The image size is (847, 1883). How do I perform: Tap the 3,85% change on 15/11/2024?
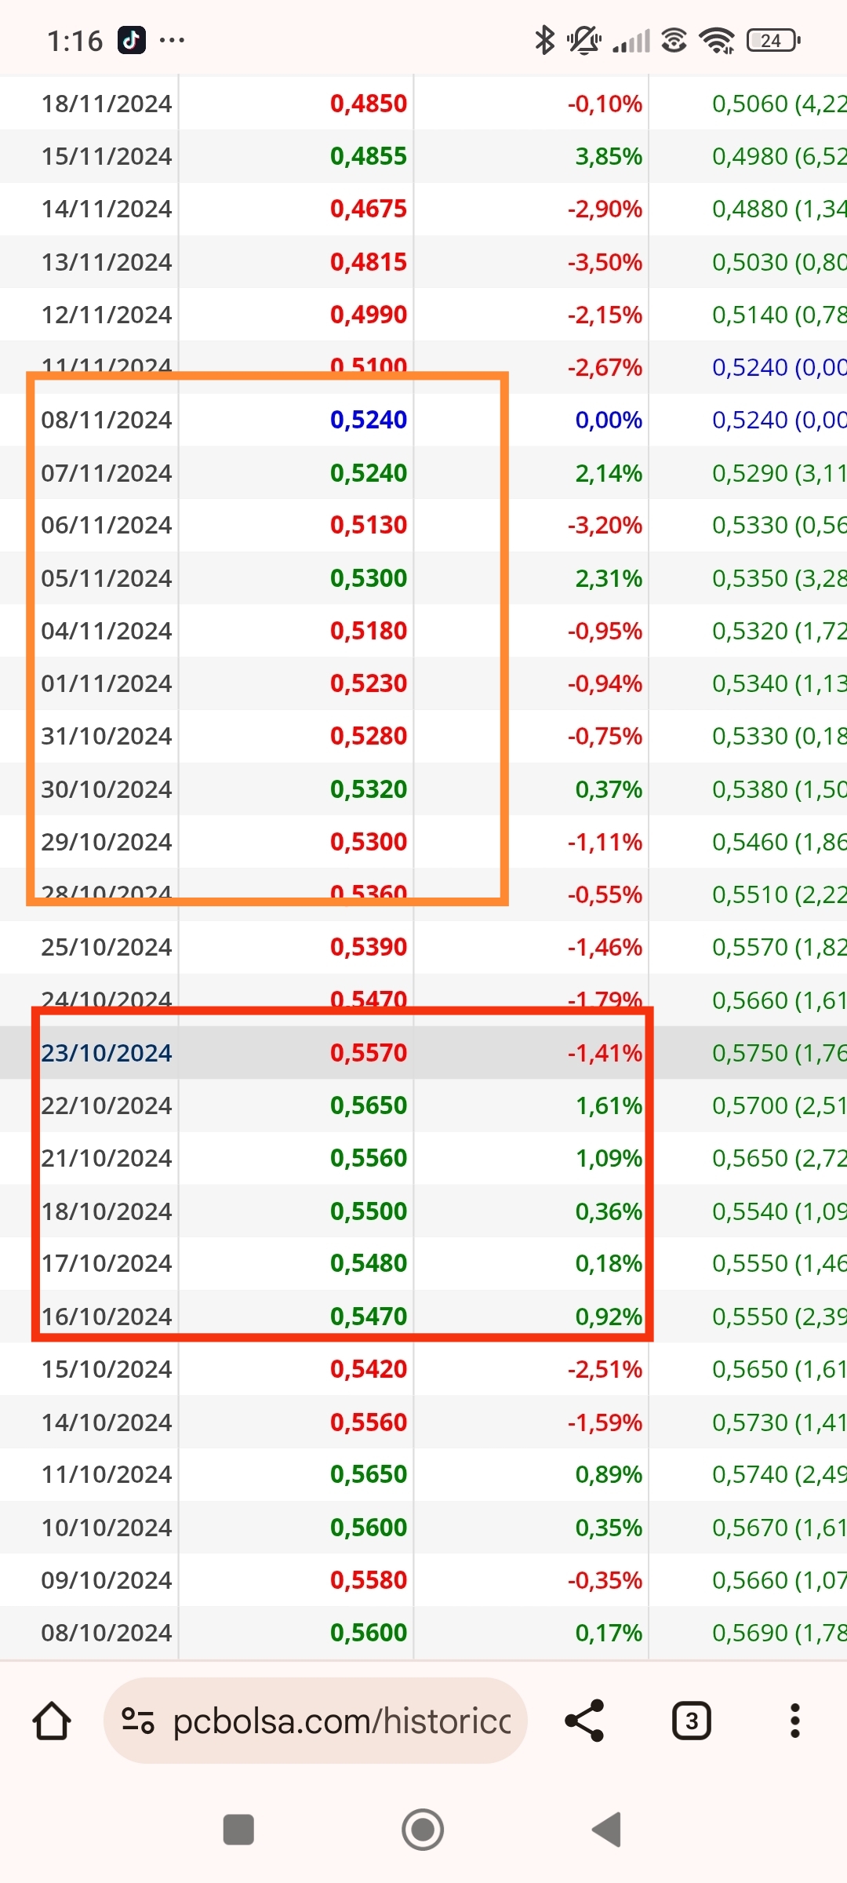[609, 156]
